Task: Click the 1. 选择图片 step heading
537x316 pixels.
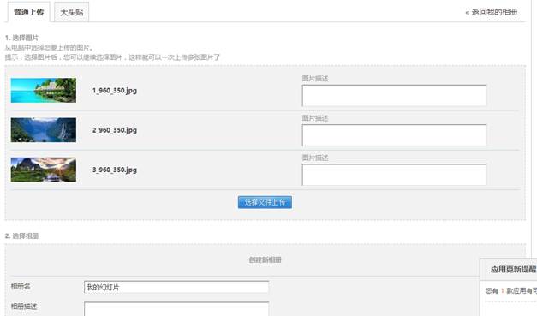Action: pyautogui.click(x=21, y=38)
